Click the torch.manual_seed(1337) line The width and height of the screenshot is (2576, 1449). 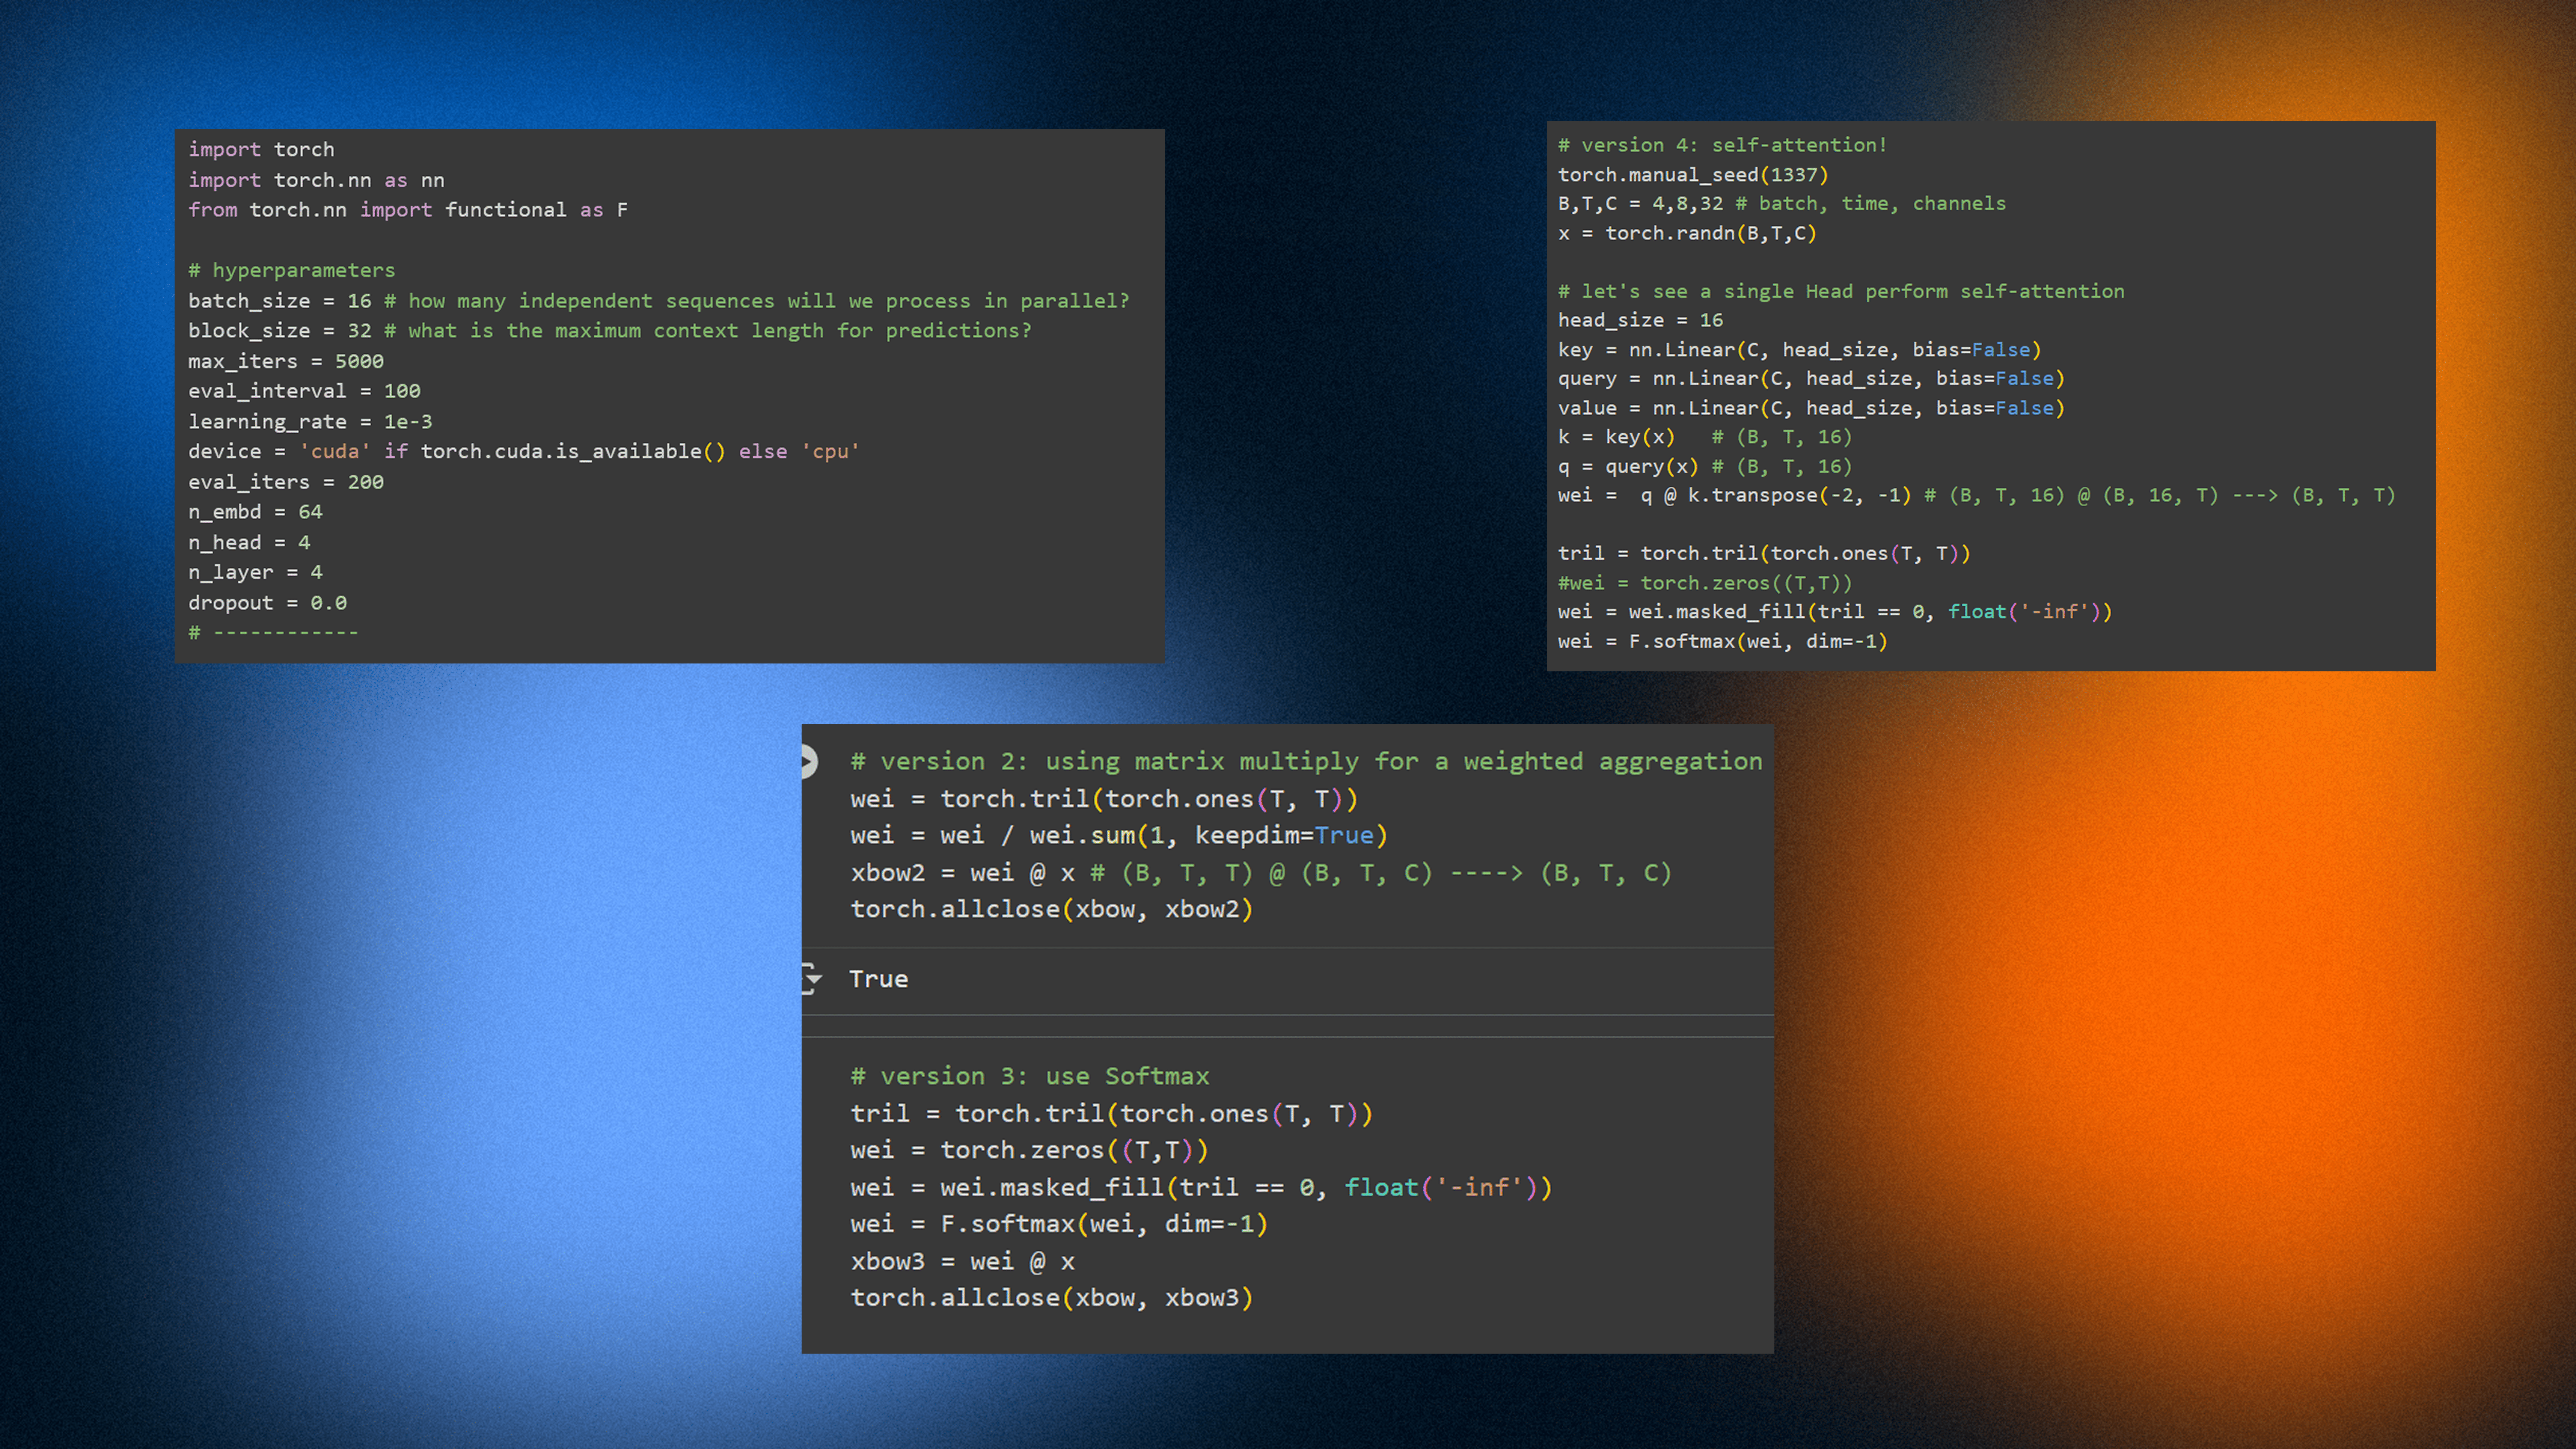pos(1692,175)
